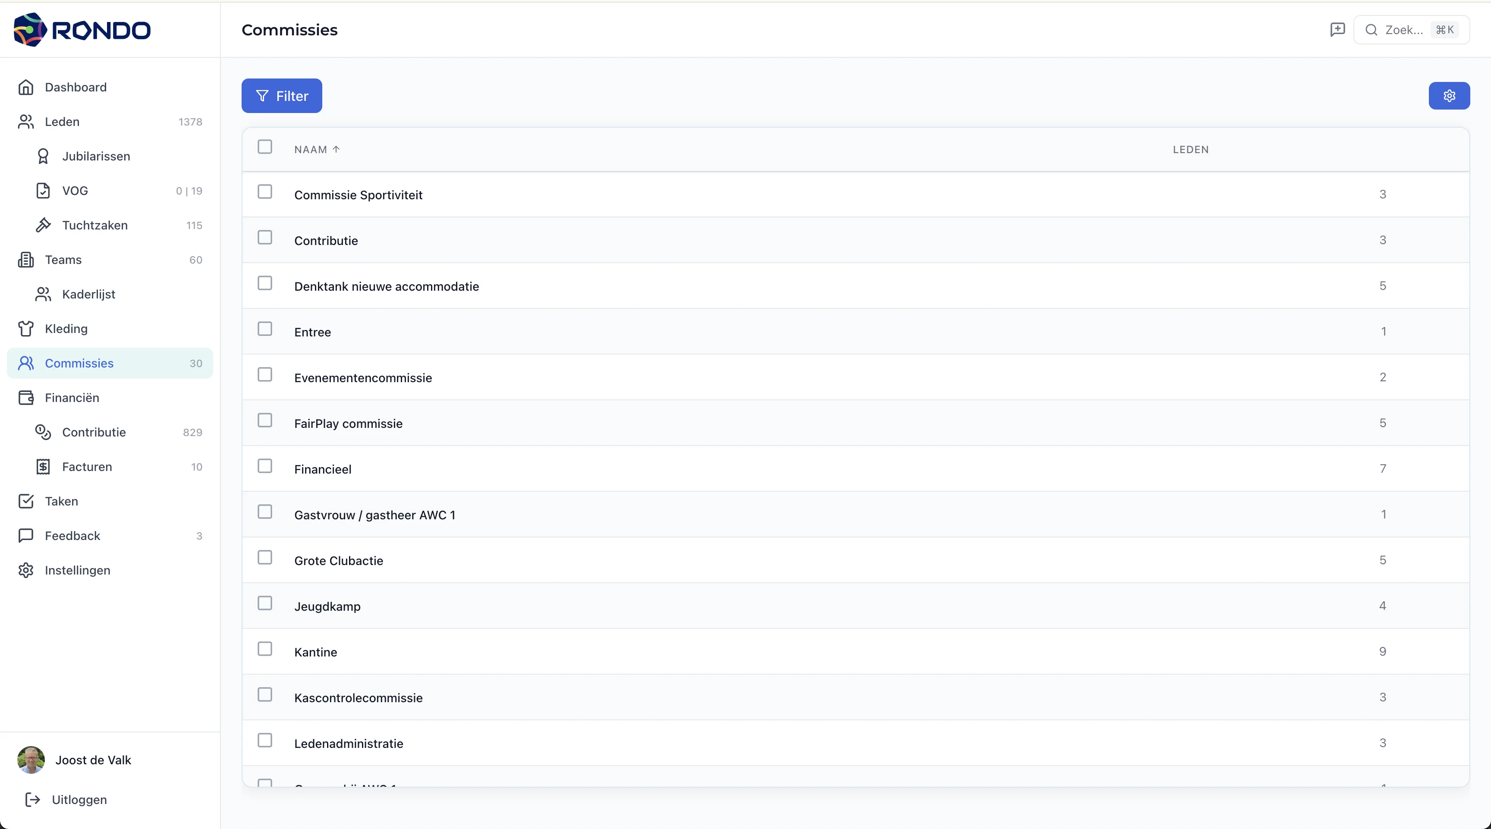Open the Filter dropdown button

coord(281,96)
